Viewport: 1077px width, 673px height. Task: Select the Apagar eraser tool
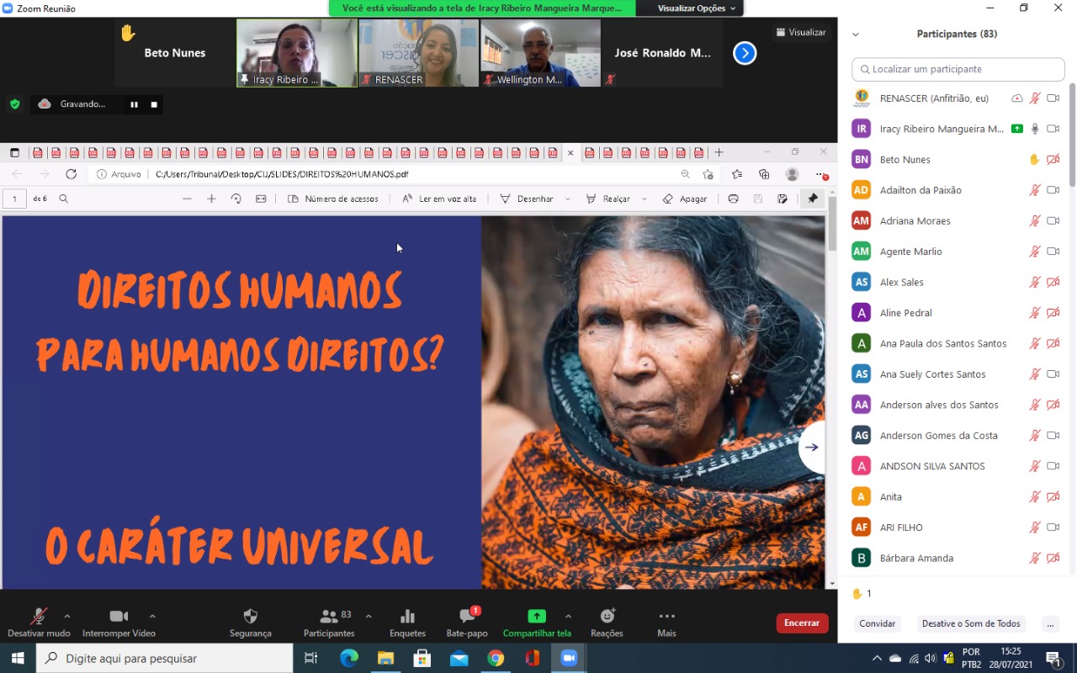(x=692, y=199)
